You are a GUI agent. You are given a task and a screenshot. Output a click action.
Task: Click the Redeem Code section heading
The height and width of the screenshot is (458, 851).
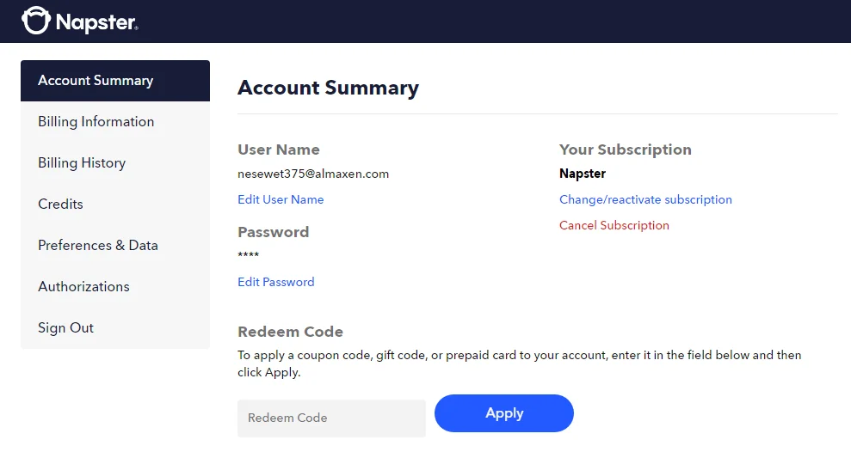tap(290, 332)
